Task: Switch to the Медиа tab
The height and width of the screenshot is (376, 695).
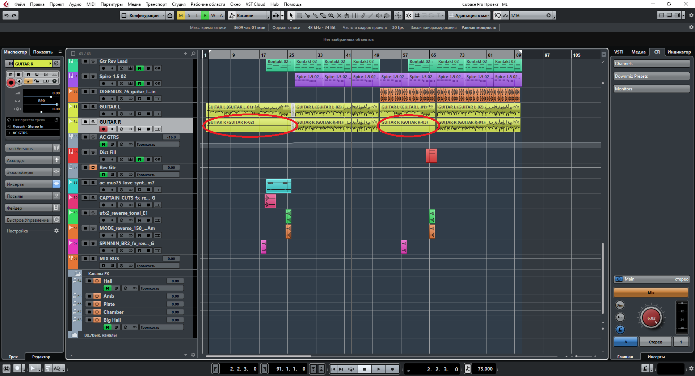Action: coord(639,52)
